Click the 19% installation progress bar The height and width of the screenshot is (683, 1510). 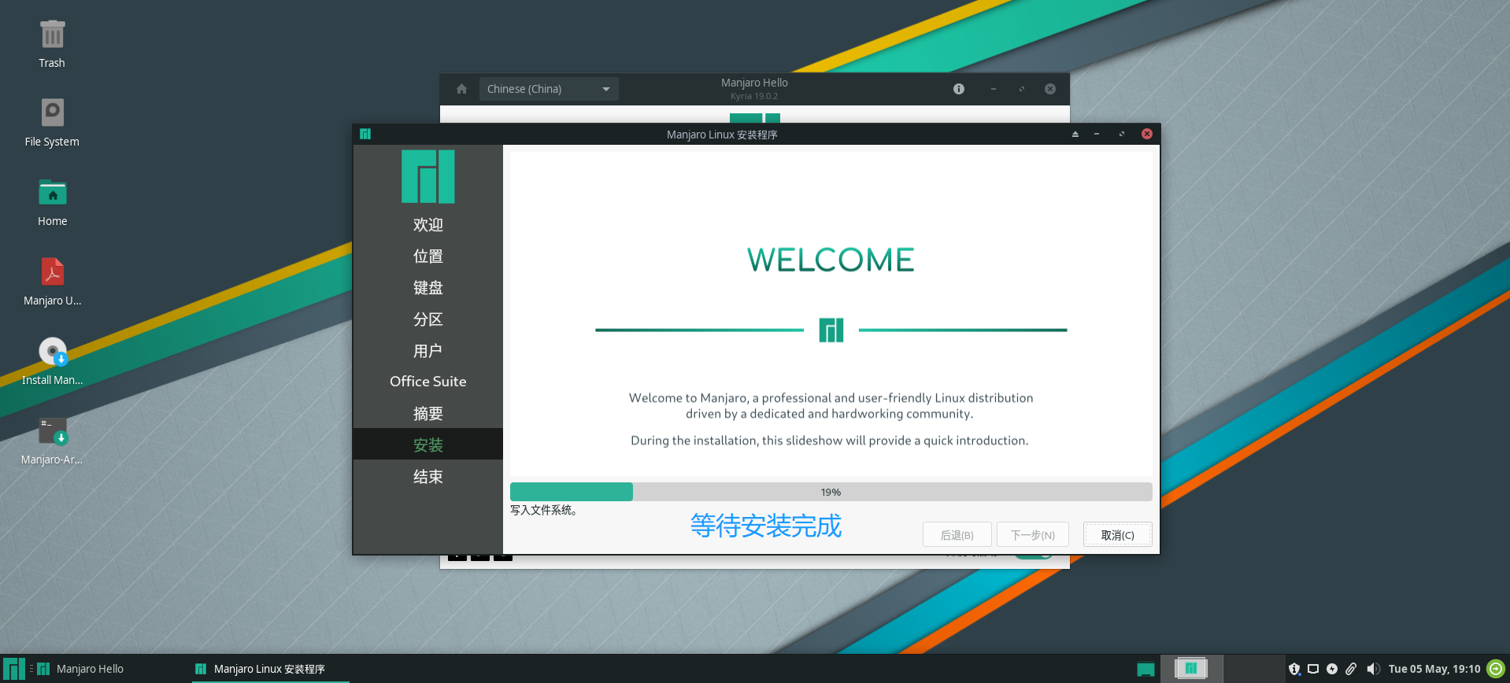tap(831, 492)
